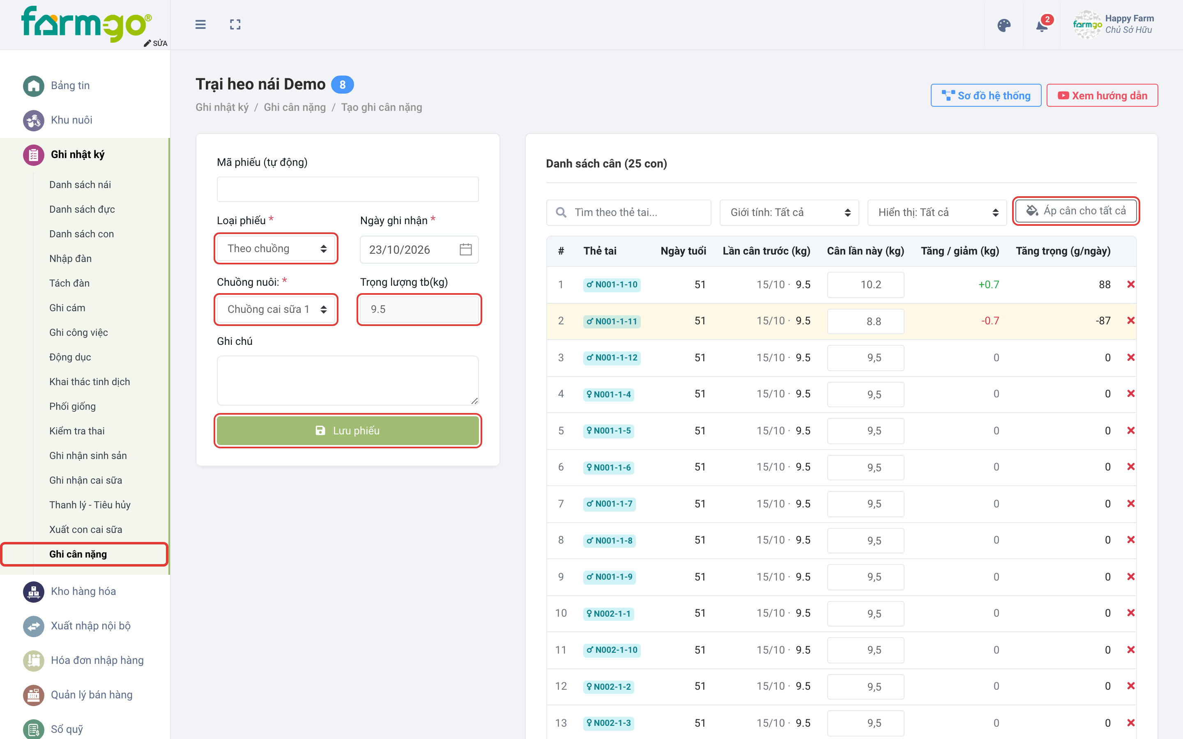This screenshot has width=1183, height=739.
Task: Open the notifications bell icon
Action: tap(1042, 25)
